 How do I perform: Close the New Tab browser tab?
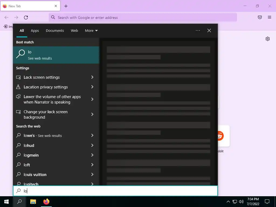pos(56,6)
